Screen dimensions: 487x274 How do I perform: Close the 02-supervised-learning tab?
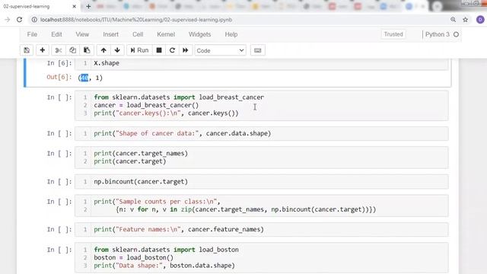tap(75, 6)
